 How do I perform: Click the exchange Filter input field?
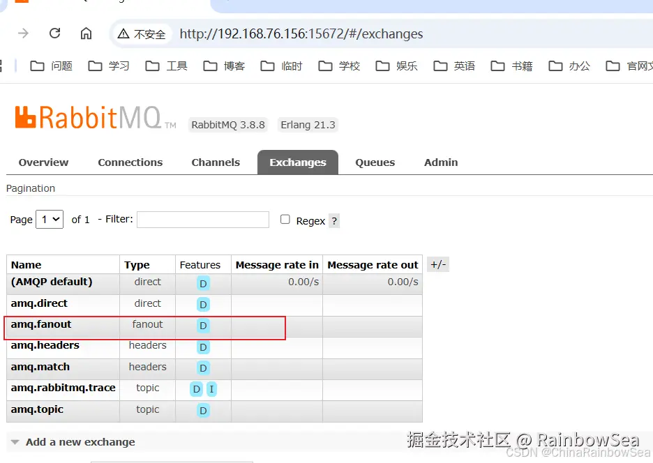click(x=203, y=220)
